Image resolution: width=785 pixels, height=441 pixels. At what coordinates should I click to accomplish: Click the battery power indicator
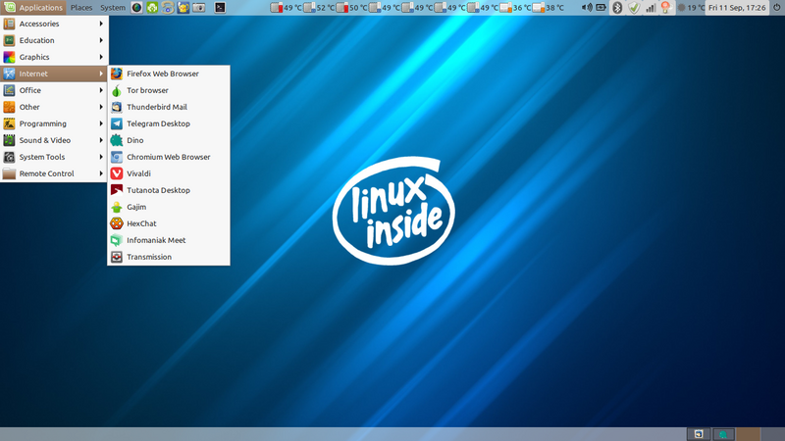point(601,8)
